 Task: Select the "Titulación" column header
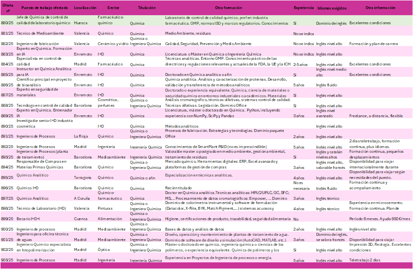146,8
